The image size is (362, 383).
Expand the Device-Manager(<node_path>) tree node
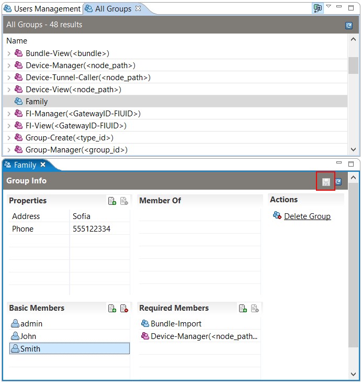(9, 65)
